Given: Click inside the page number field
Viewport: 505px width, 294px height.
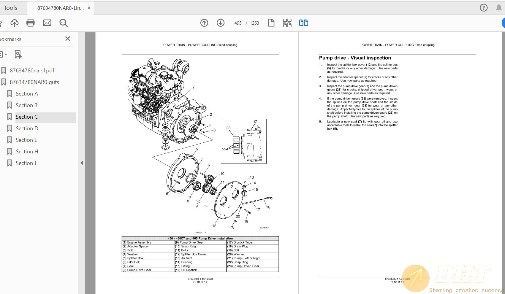Looking at the screenshot, I should 238,23.
